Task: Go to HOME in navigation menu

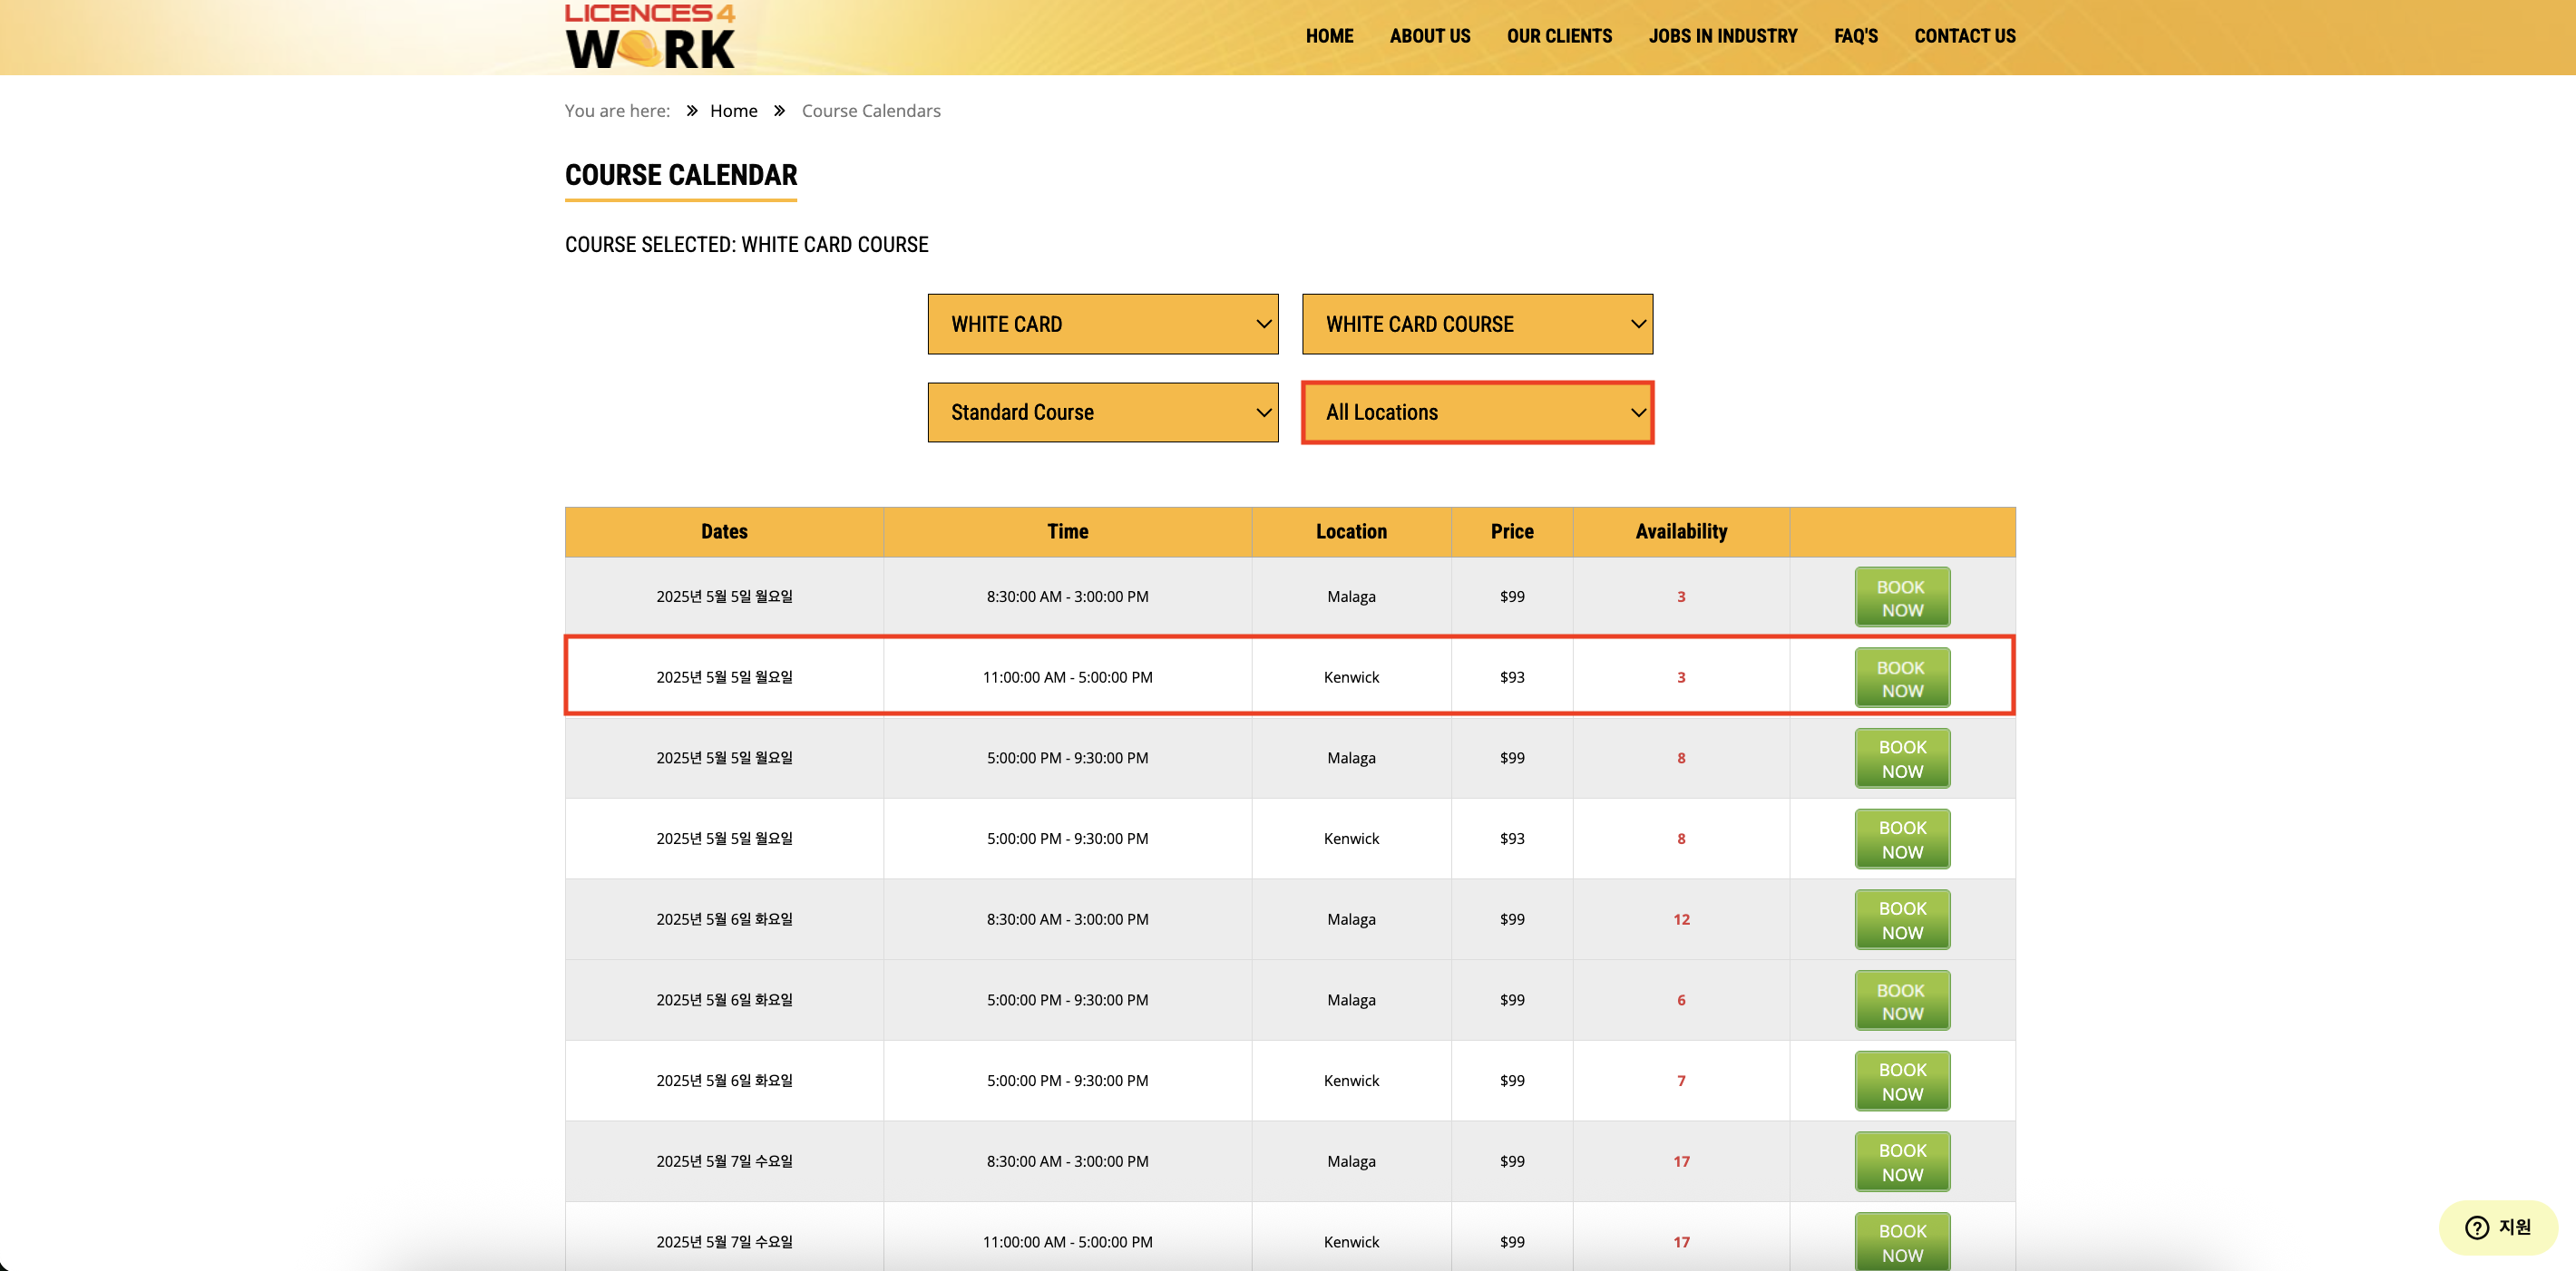Action: [x=1328, y=36]
